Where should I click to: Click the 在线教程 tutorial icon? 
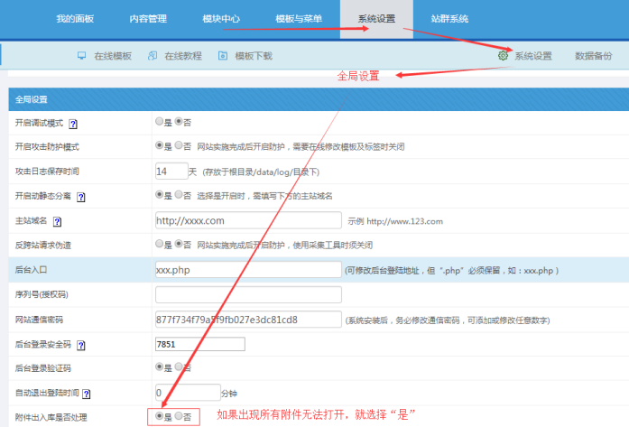click(153, 56)
